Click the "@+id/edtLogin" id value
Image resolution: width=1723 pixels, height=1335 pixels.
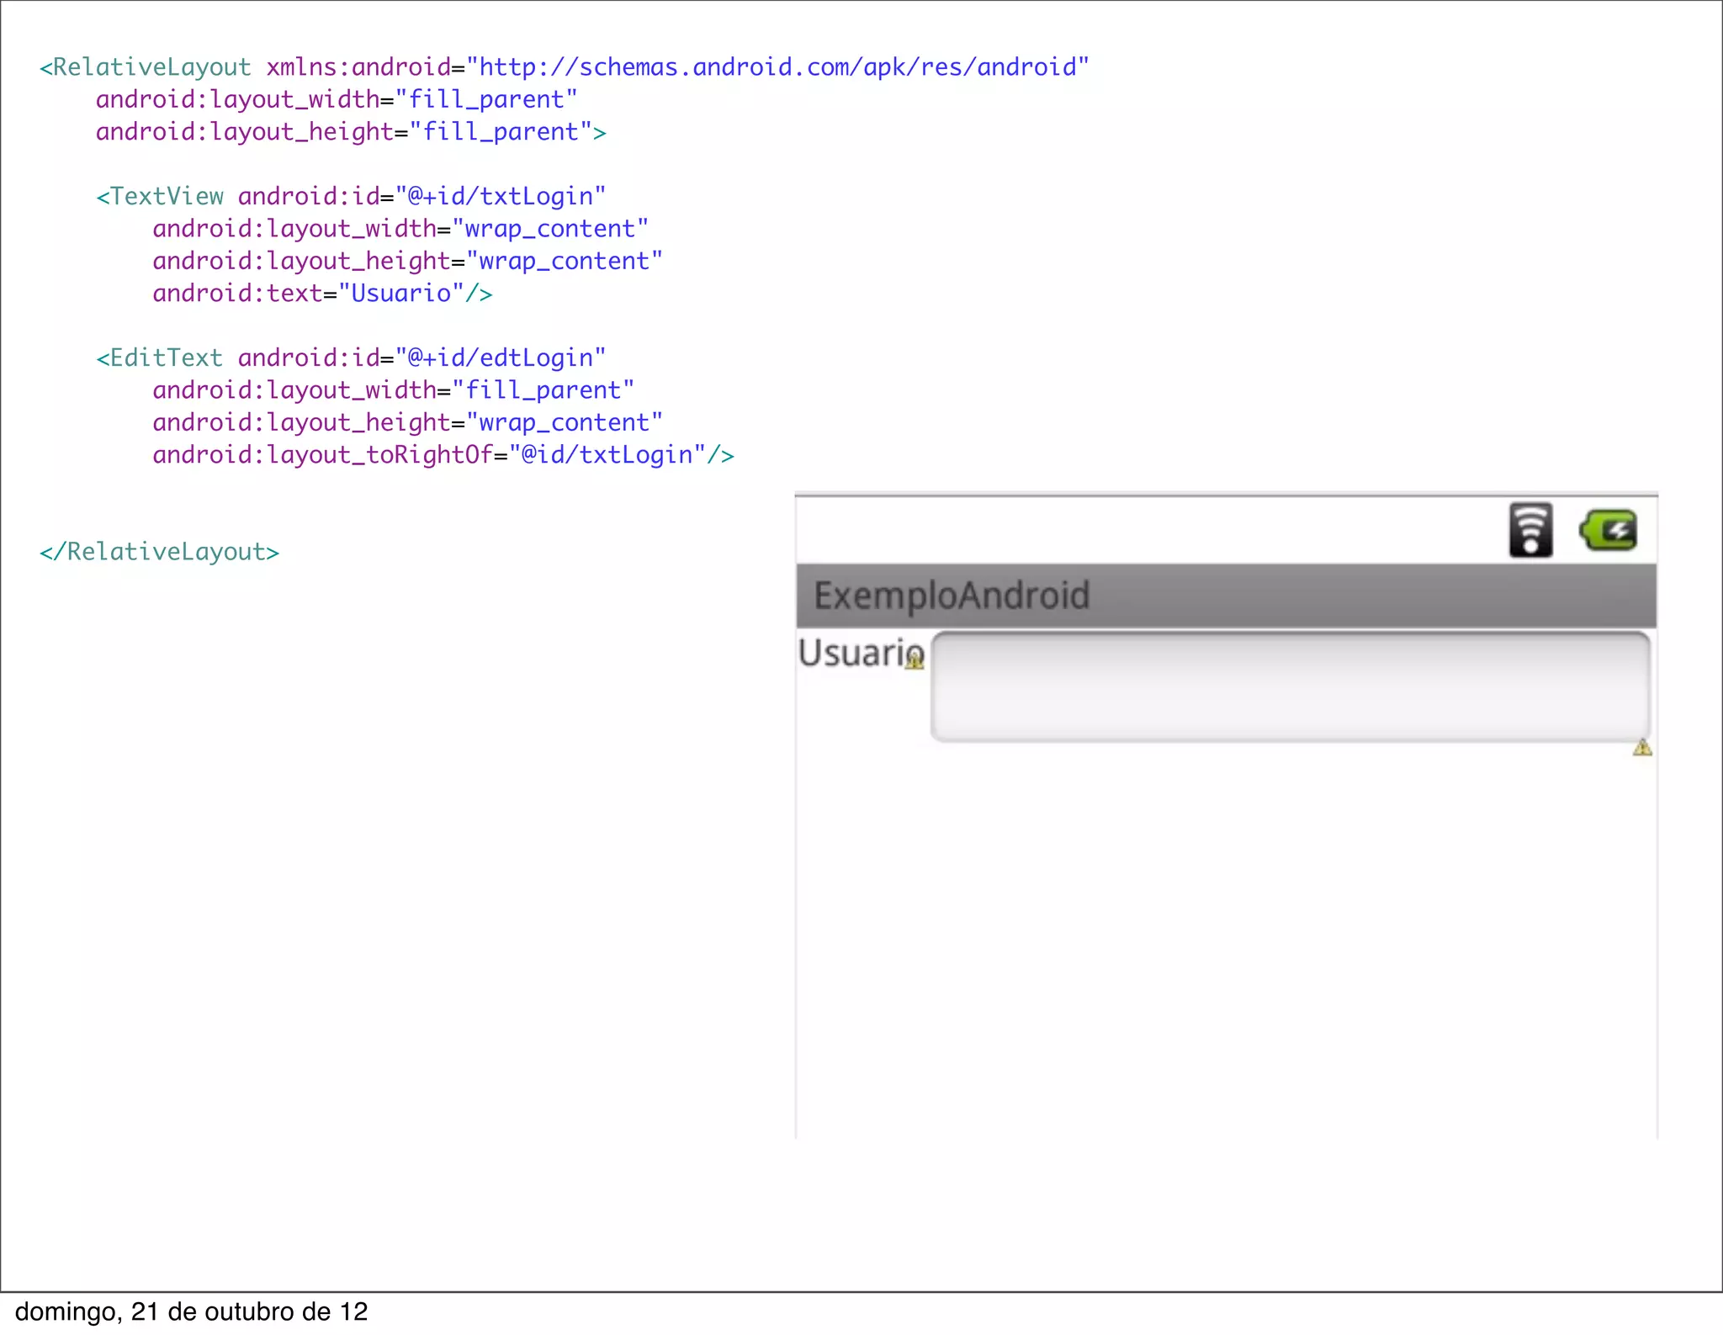click(x=501, y=358)
